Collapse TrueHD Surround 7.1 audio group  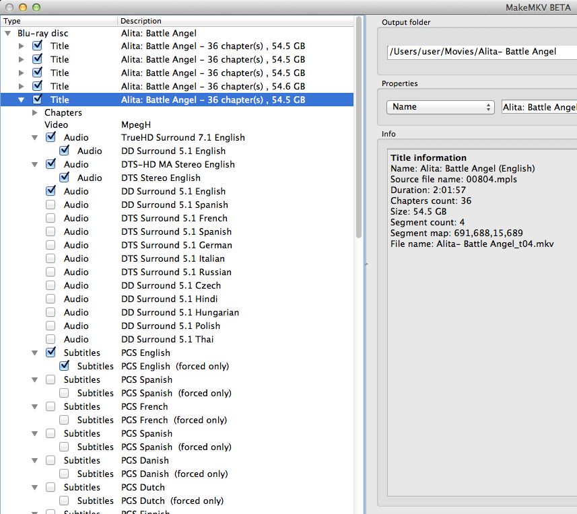point(34,137)
